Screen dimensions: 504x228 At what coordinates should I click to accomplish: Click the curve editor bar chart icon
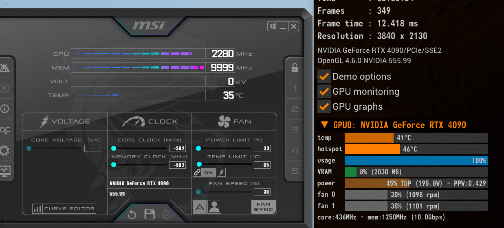click(38, 209)
